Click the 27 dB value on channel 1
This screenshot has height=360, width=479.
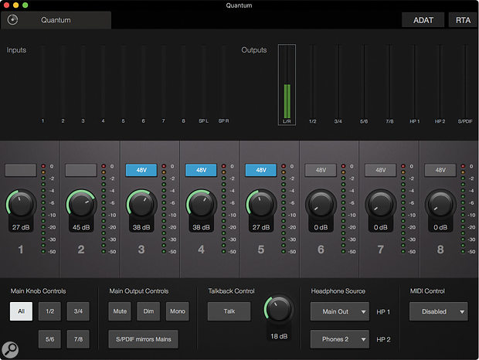pos(21,227)
